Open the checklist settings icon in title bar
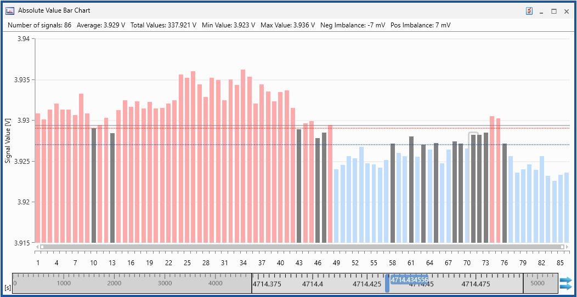 click(x=529, y=11)
